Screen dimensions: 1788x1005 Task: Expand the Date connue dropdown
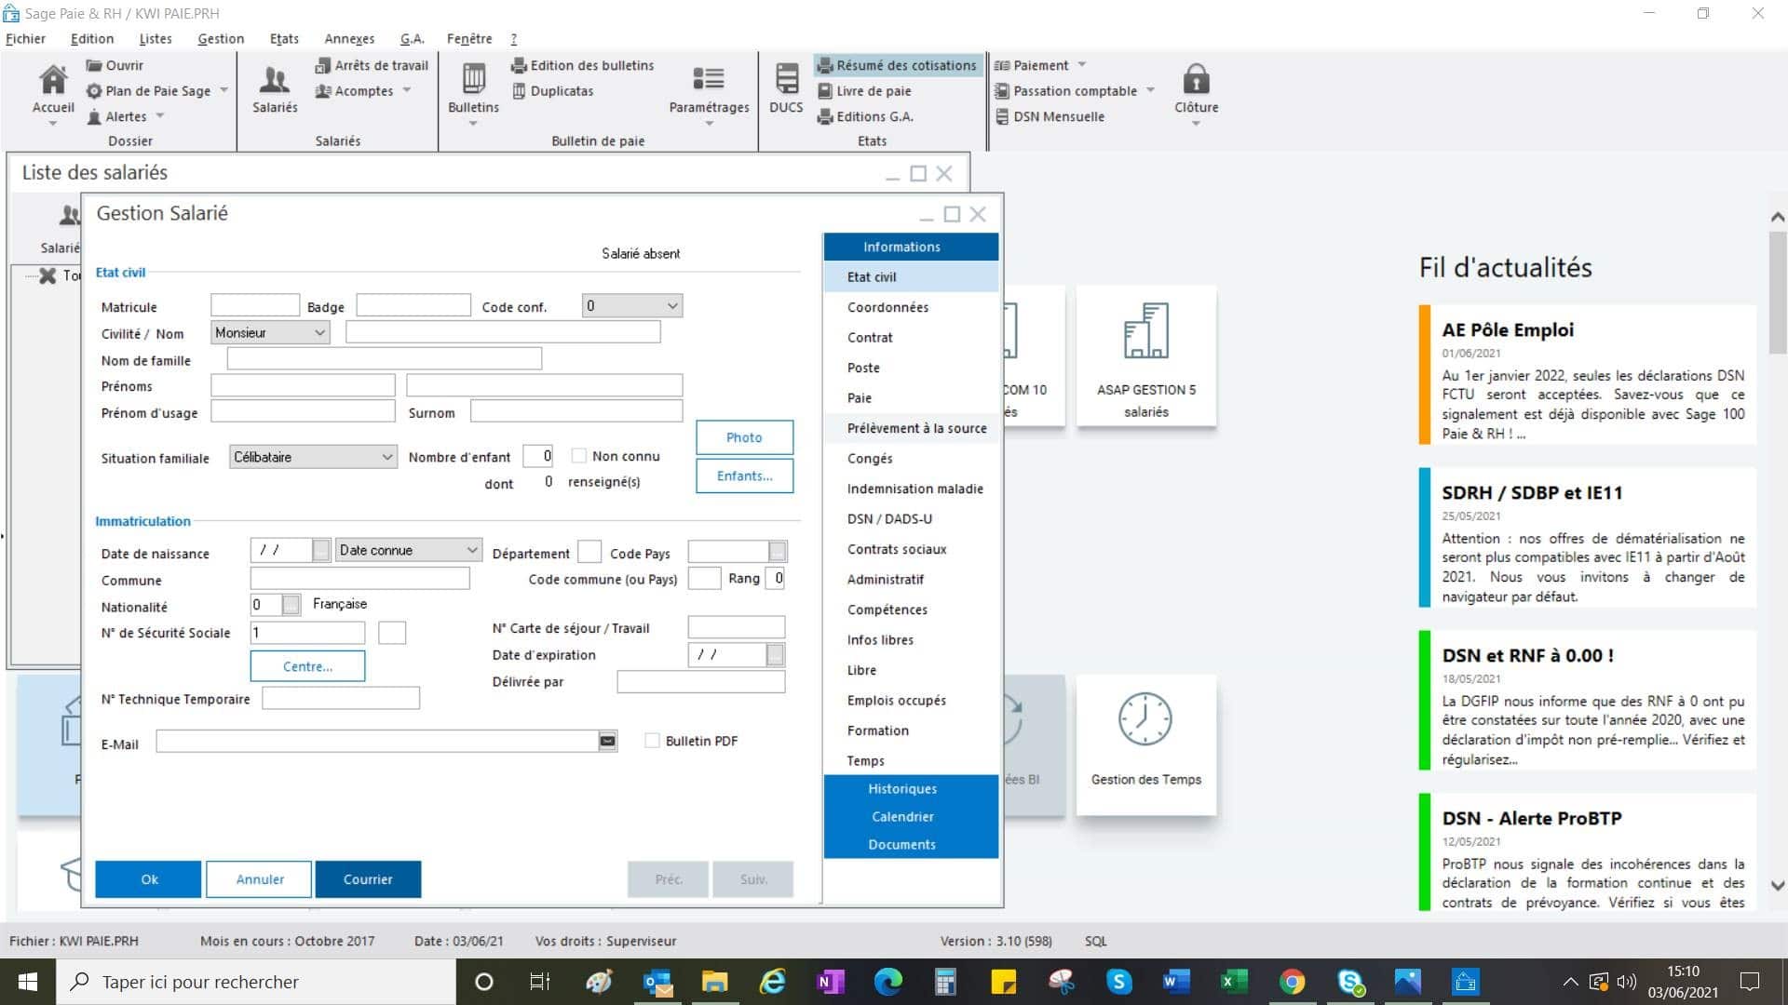click(471, 551)
